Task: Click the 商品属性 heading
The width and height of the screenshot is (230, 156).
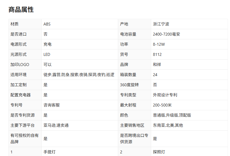Action: [x=21, y=10]
